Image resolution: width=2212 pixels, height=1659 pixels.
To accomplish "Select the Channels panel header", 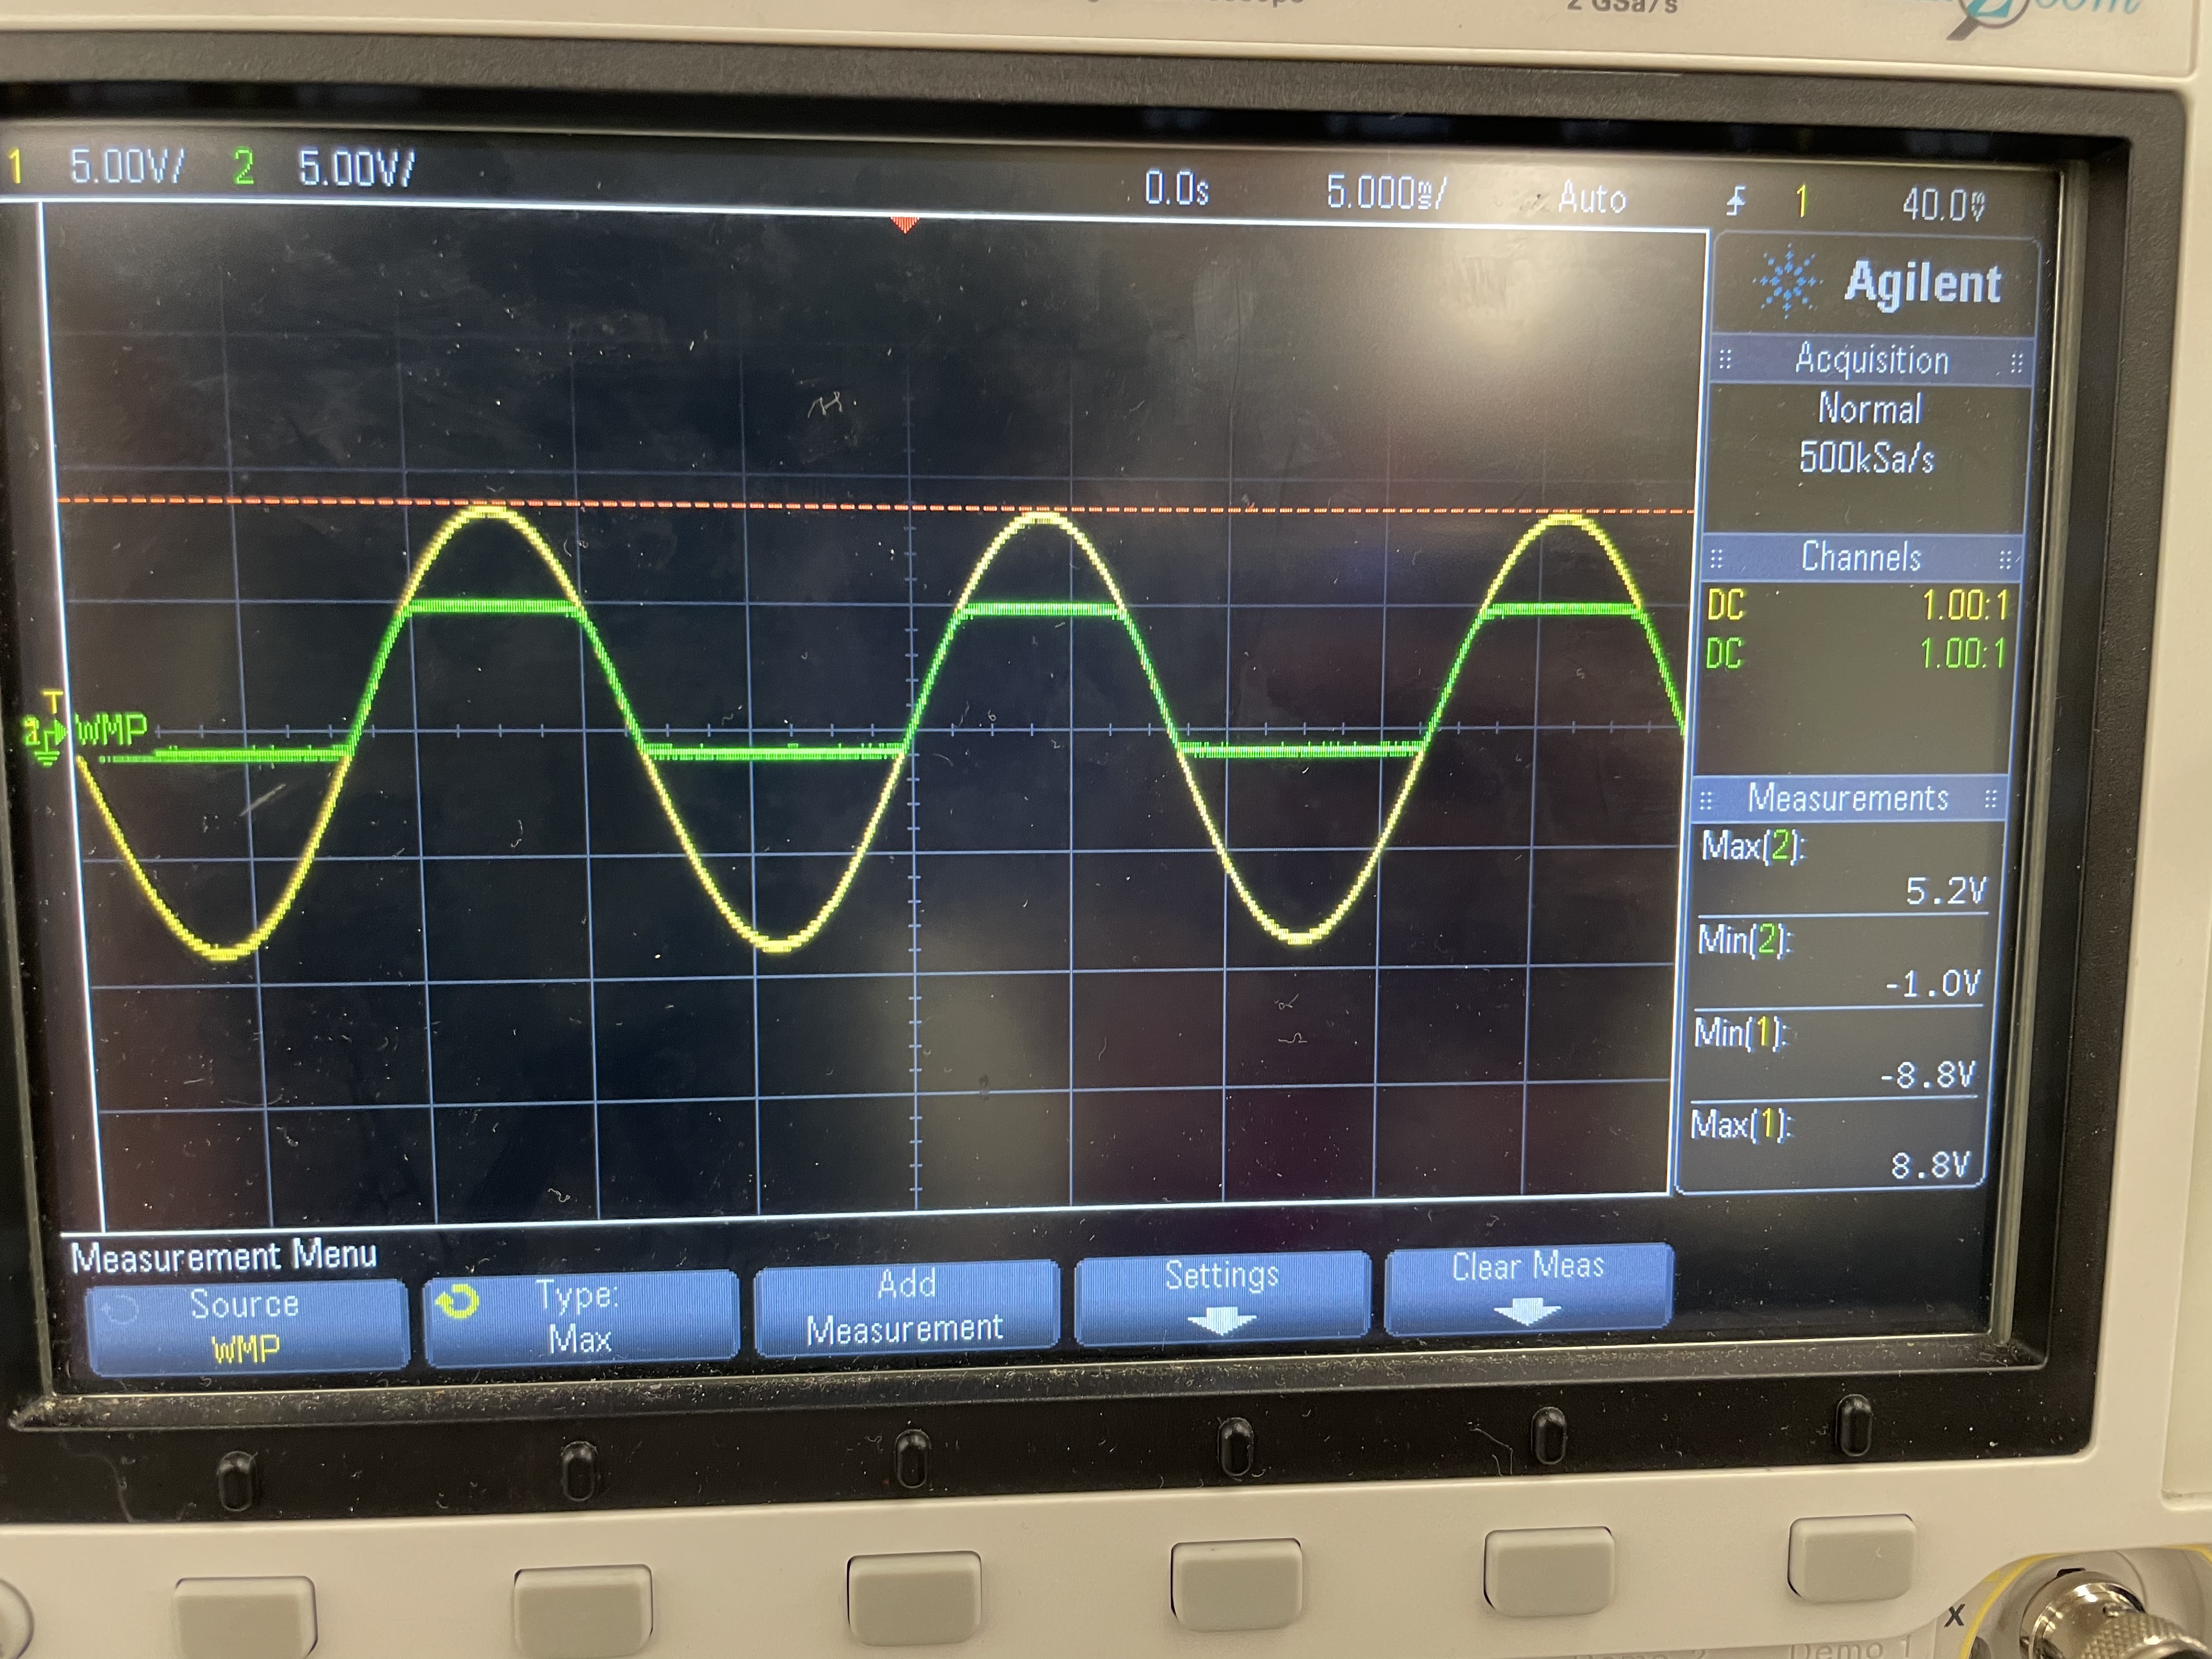I will tap(1862, 558).
